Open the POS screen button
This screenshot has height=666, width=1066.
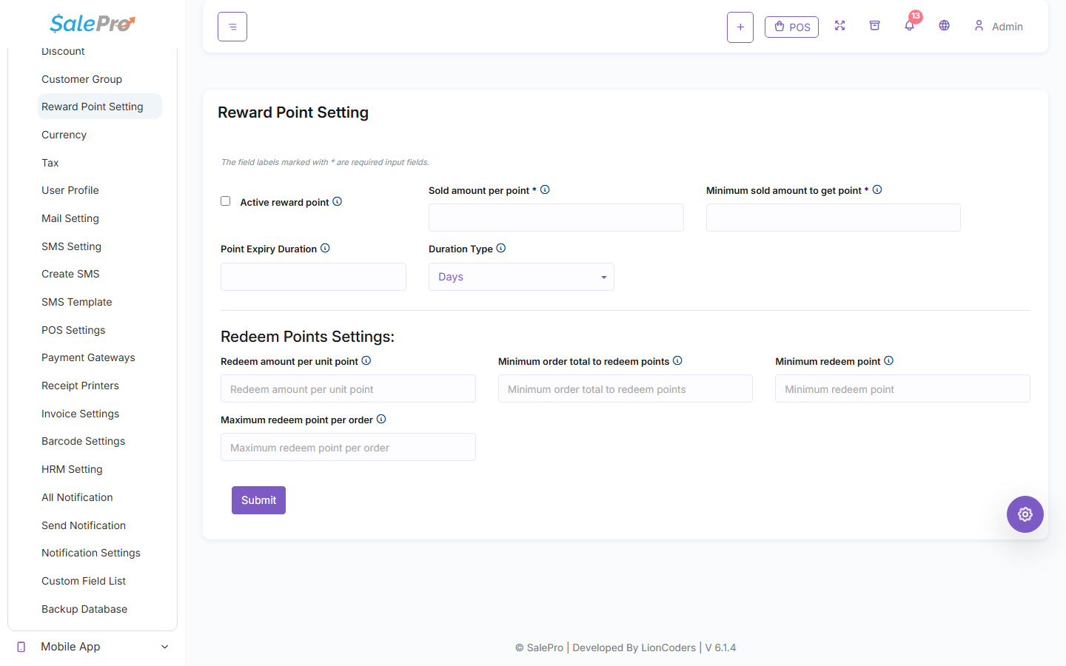[791, 27]
